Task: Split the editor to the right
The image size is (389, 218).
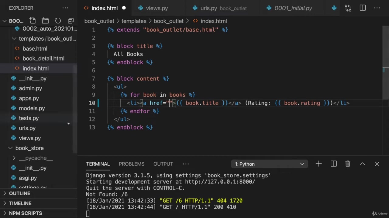Action: [x=363, y=8]
